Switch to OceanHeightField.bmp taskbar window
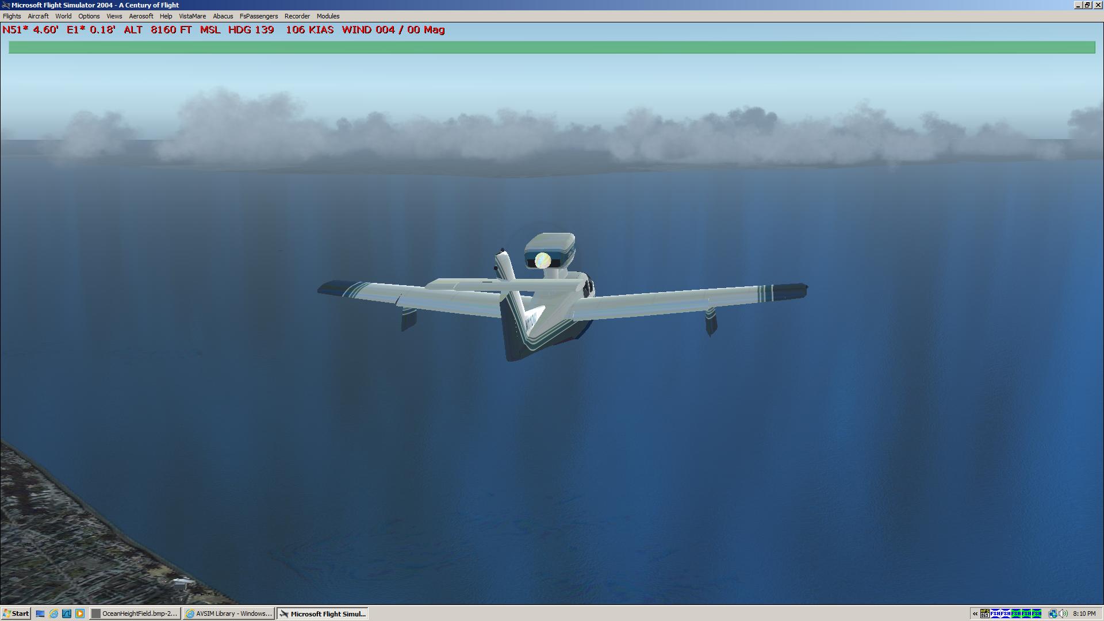 click(x=135, y=614)
